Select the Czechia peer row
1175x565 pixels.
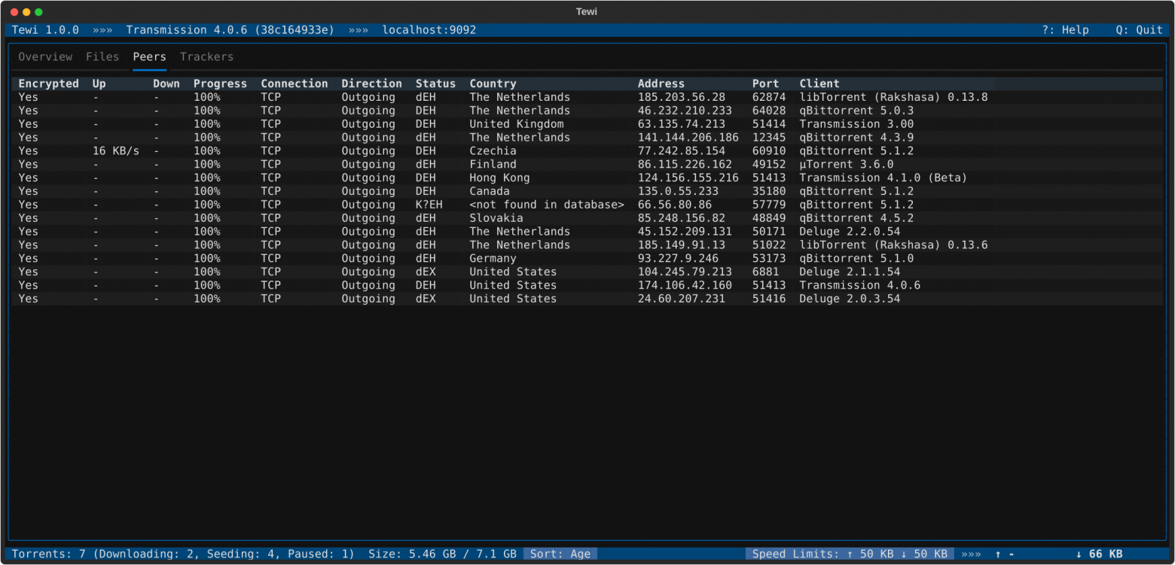point(587,151)
